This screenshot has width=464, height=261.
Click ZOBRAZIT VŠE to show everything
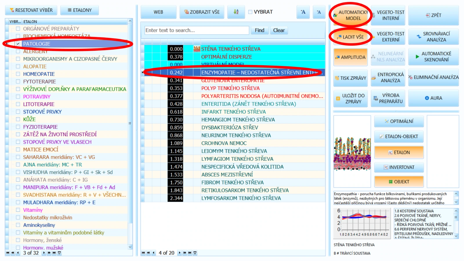(x=202, y=12)
